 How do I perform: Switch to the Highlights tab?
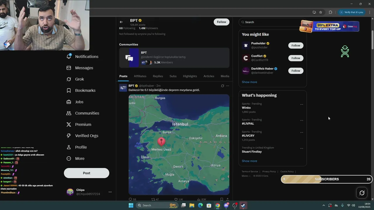click(190, 76)
